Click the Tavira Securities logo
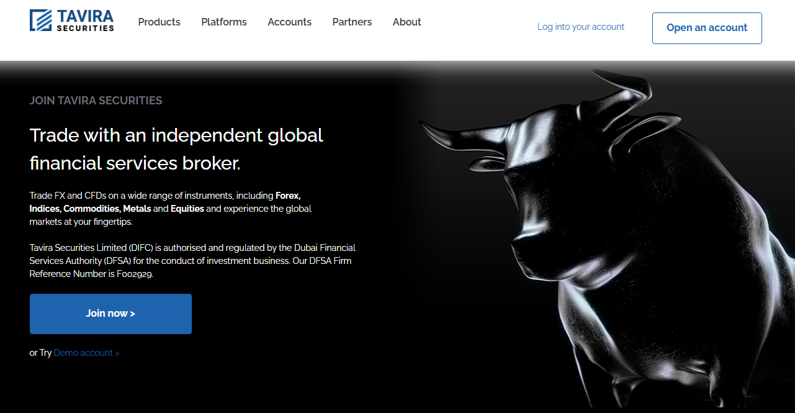 (72, 20)
